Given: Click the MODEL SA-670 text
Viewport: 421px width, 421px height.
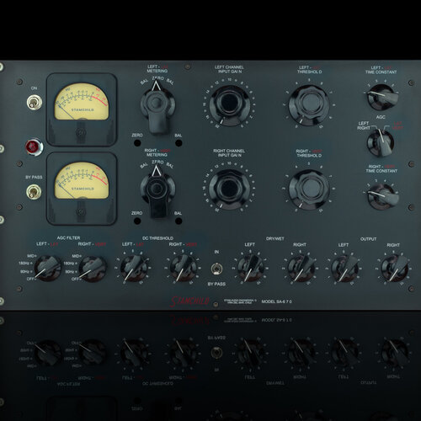Looking at the screenshot, I should [x=276, y=301].
